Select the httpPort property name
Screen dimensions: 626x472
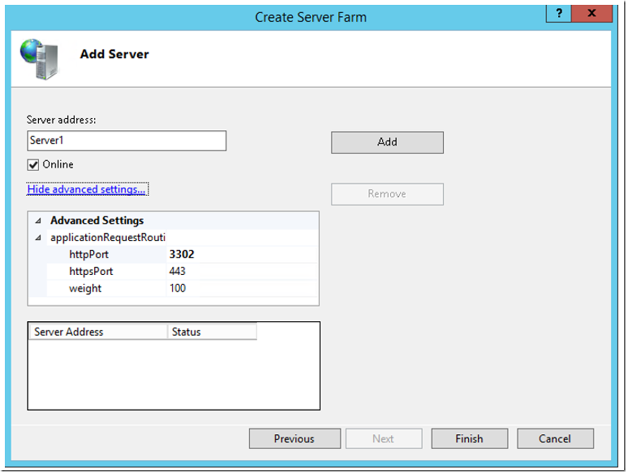pyautogui.click(x=89, y=254)
